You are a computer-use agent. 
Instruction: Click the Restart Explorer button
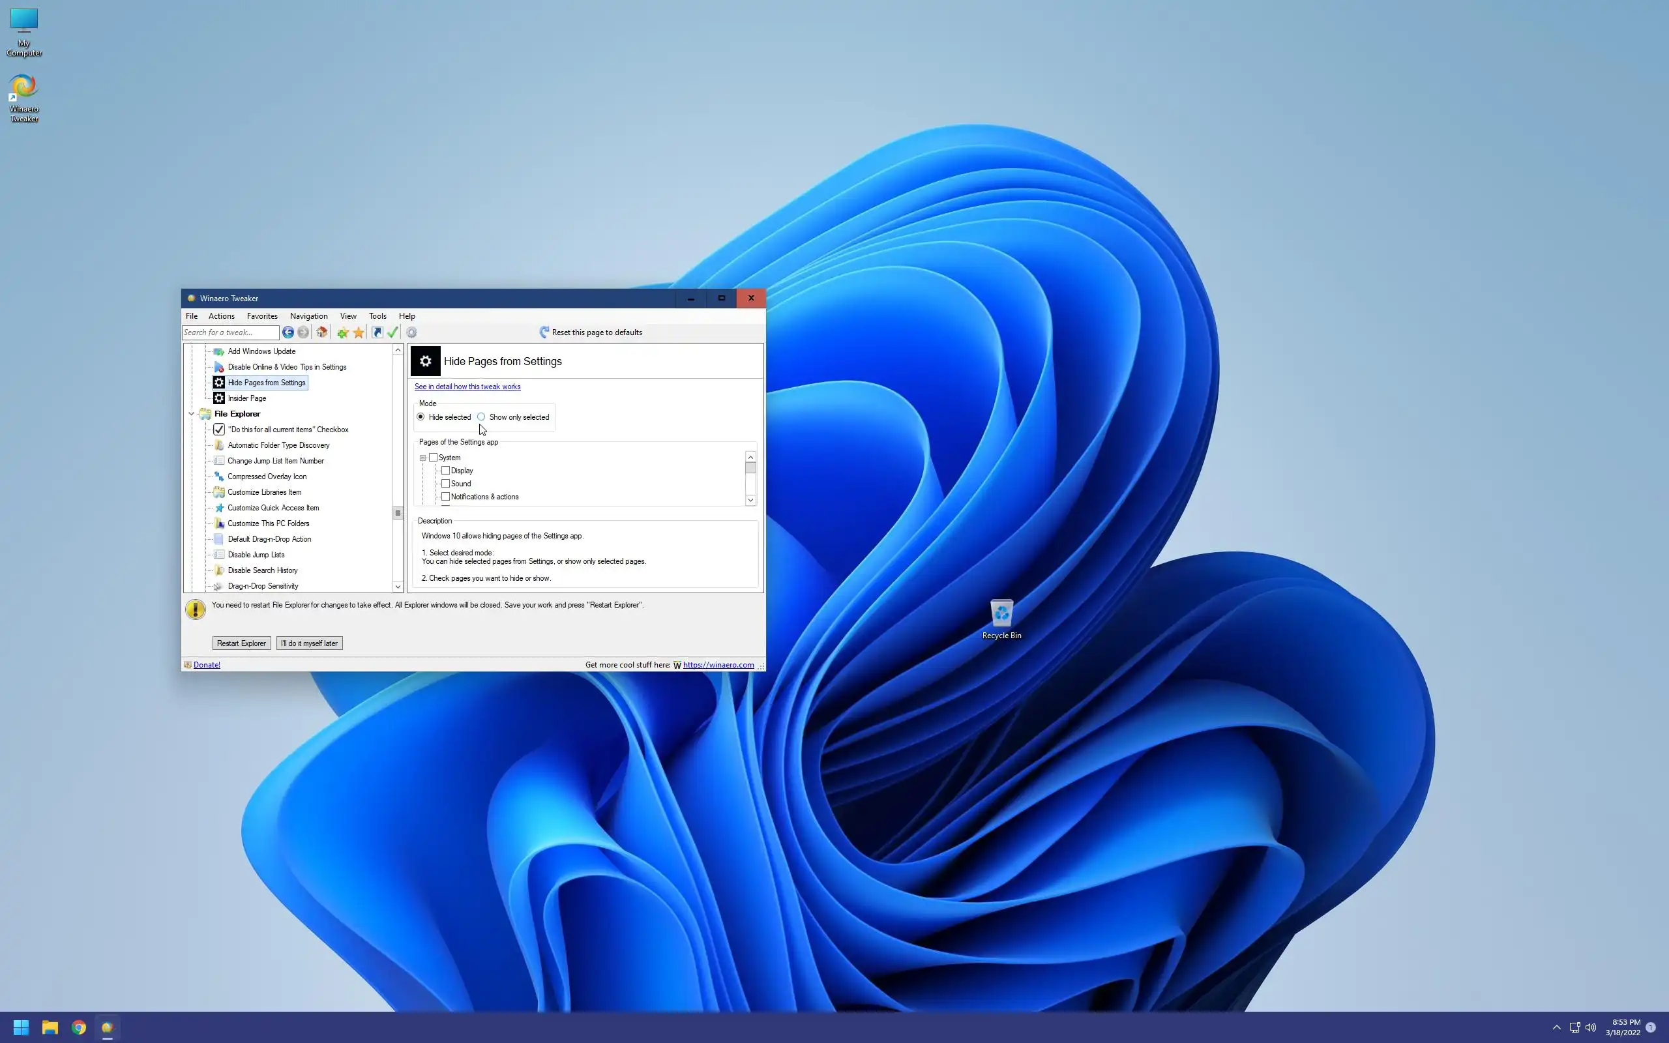241,643
